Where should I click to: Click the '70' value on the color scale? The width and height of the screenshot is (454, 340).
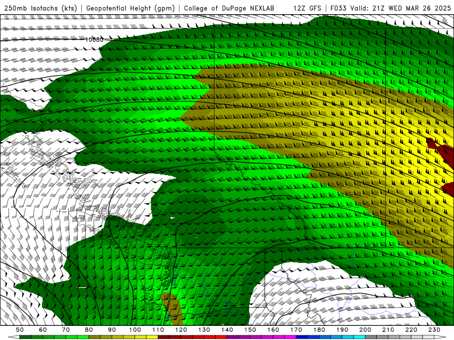pos(66,330)
